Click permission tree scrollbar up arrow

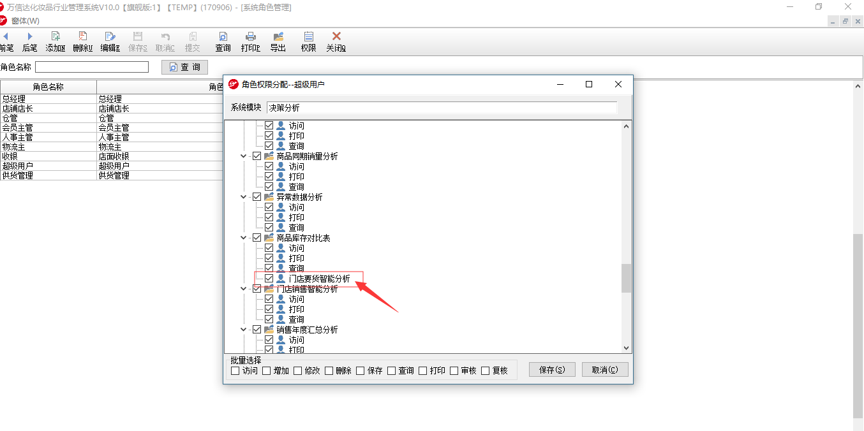pyautogui.click(x=626, y=126)
